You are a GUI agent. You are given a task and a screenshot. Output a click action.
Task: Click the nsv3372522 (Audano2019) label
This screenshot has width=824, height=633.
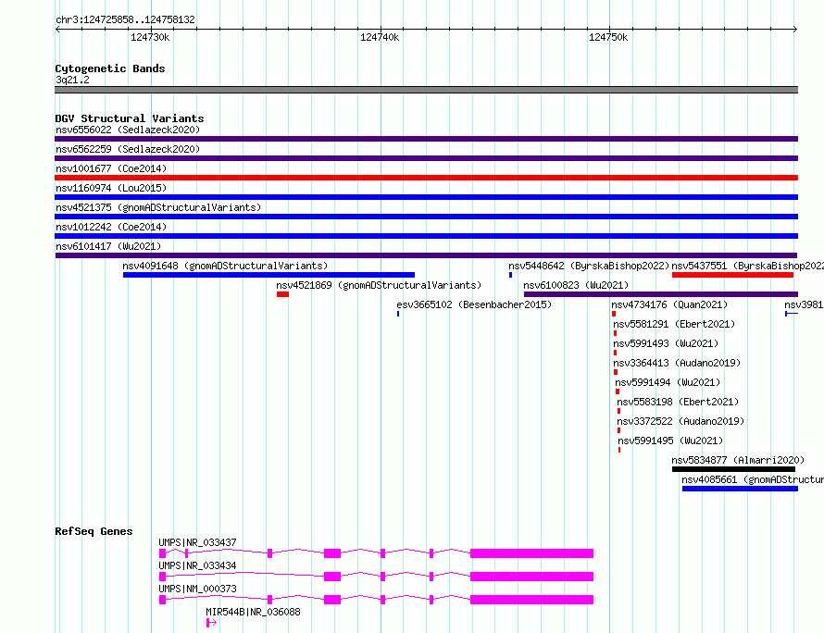coord(680,421)
